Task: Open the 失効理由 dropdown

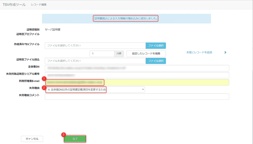Action: (95, 89)
